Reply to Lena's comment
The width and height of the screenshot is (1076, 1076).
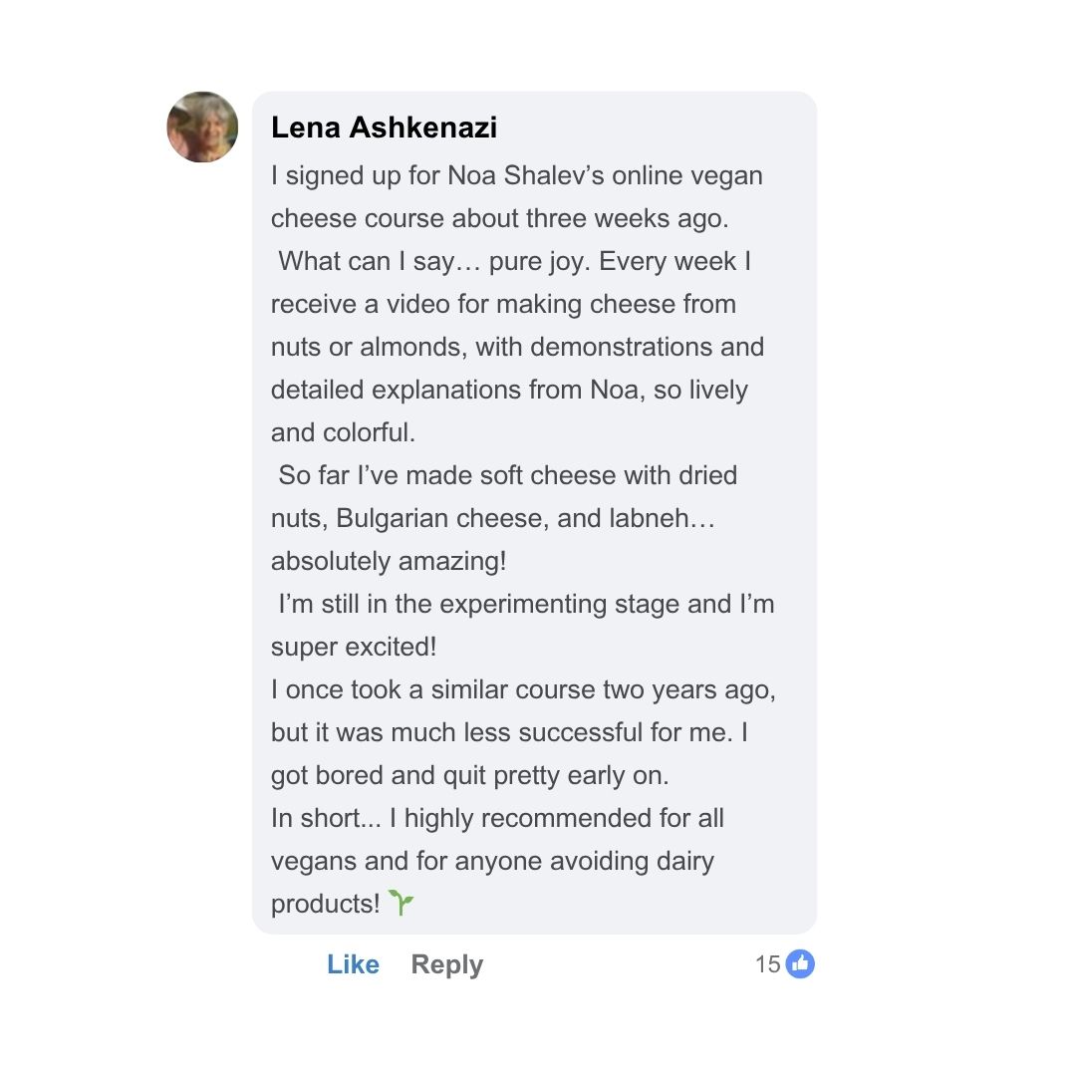[x=446, y=964]
